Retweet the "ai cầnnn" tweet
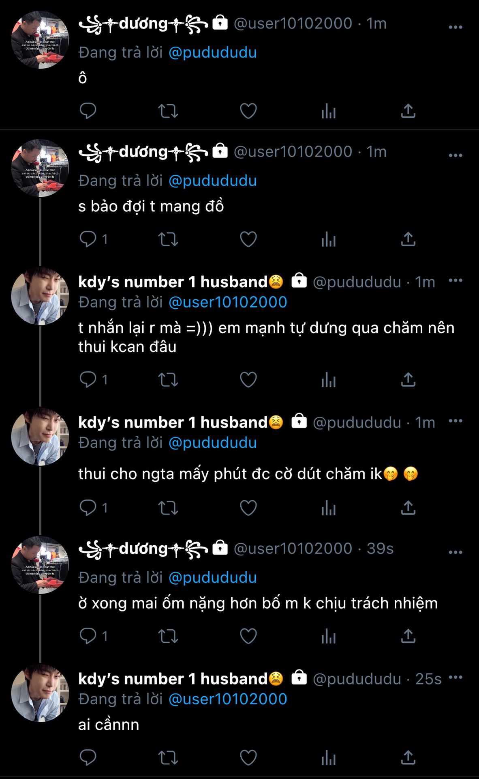This screenshot has height=779, width=479. [x=168, y=757]
